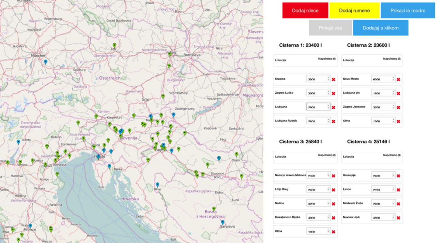Click the Grosuplje amount input field
438x243 pixels.
click(x=381, y=175)
